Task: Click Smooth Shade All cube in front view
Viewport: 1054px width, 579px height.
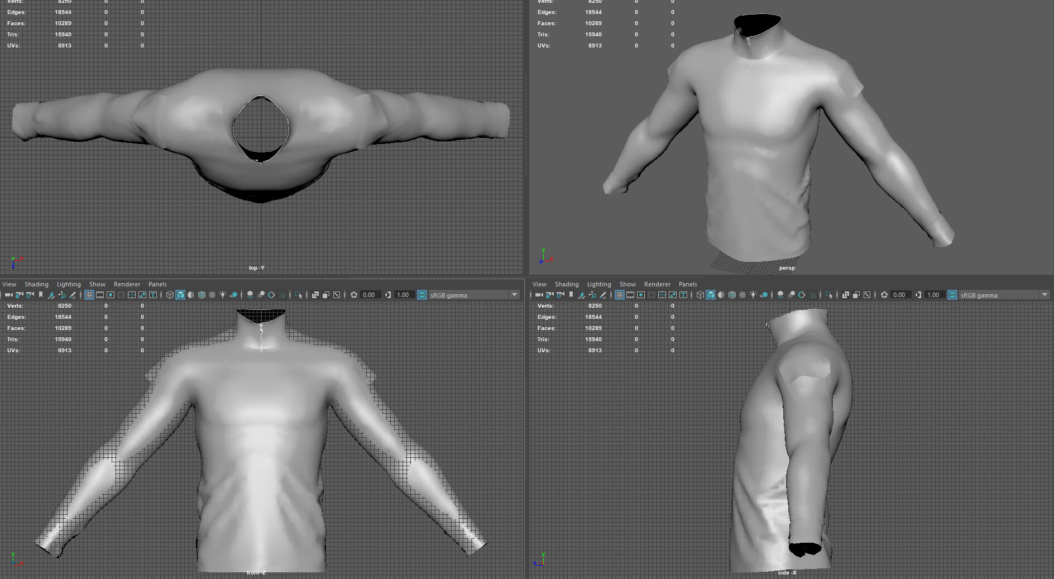Action: click(180, 295)
